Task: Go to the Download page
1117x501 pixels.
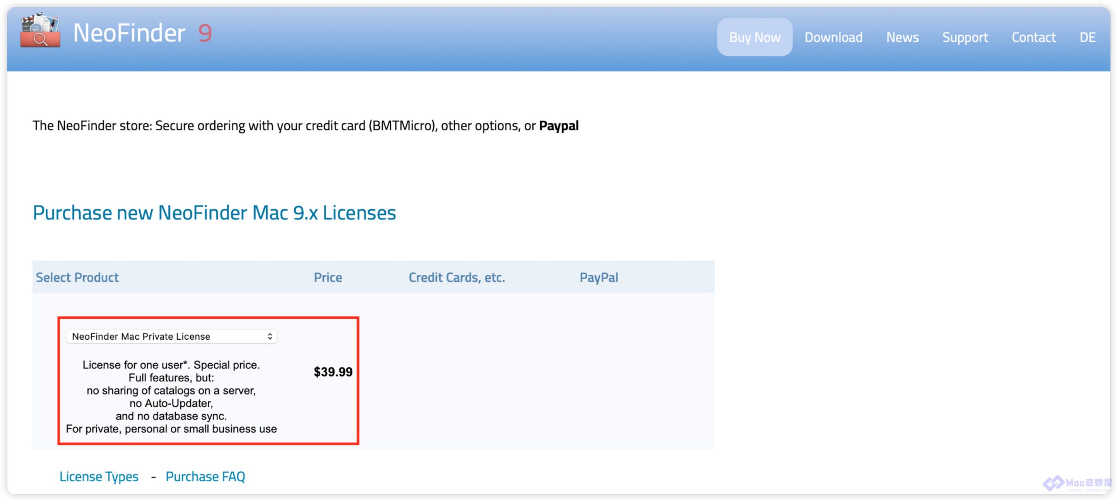Action: (833, 37)
